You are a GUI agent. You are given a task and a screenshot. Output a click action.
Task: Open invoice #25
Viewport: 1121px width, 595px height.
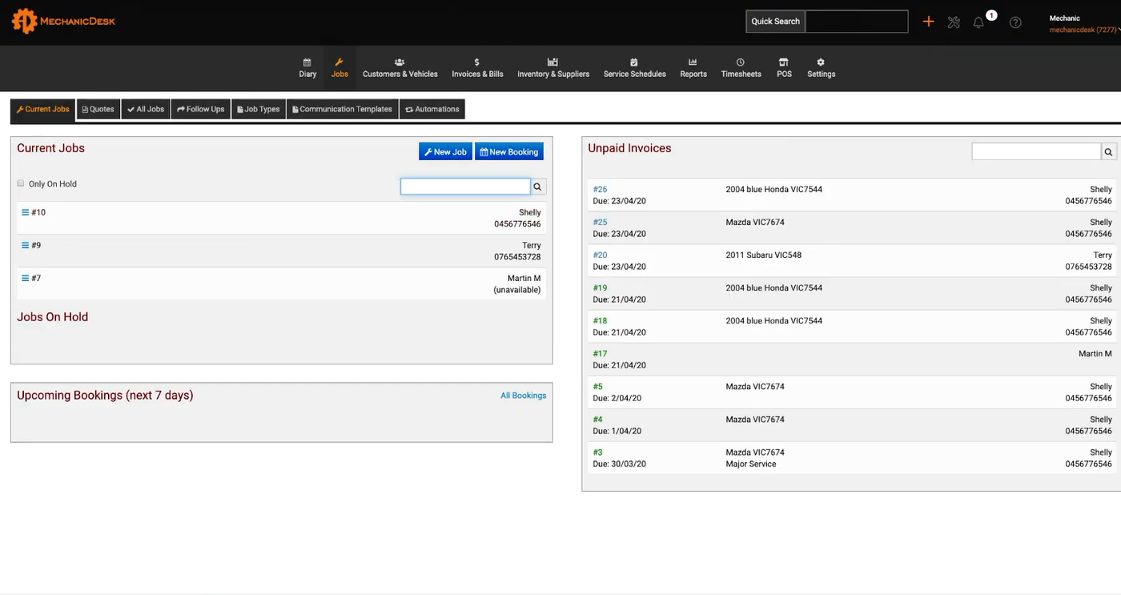tap(600, 223)
